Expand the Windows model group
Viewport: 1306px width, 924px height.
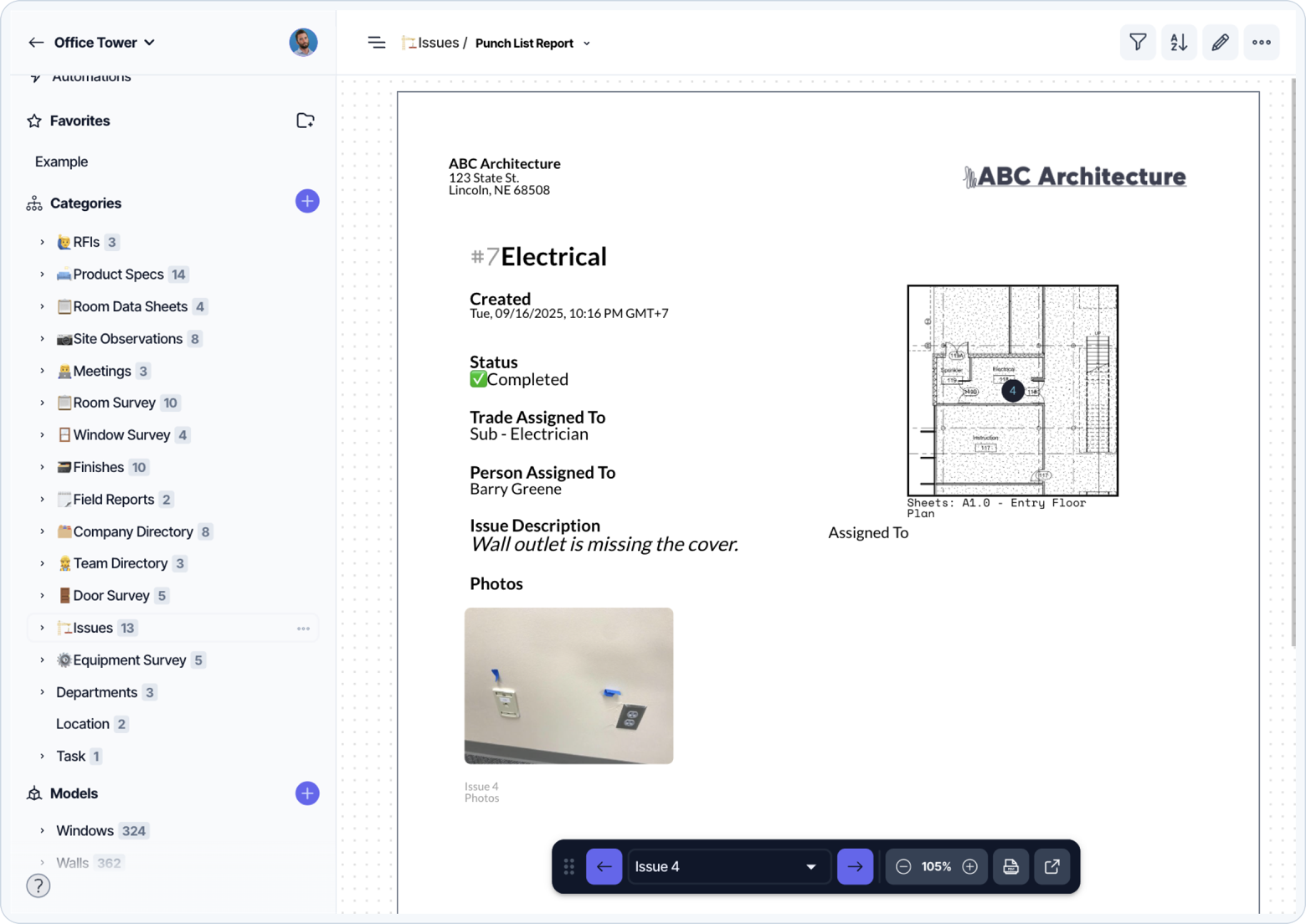pyautogui.click(x=42, y=831)
